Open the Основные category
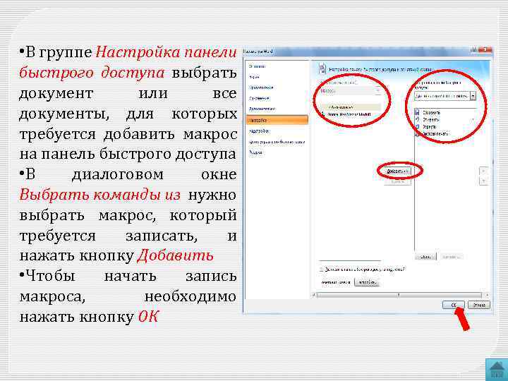 (257, 66)
